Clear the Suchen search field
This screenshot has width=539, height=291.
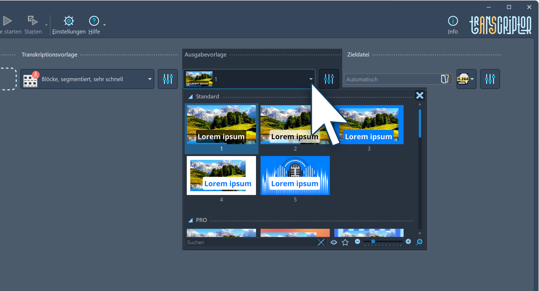coord(321,242)
